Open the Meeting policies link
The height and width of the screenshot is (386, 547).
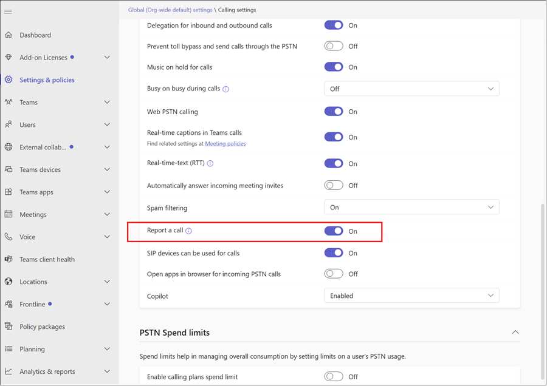pos(225,144)
